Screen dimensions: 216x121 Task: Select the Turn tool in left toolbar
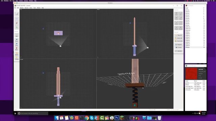coord(17,44)
